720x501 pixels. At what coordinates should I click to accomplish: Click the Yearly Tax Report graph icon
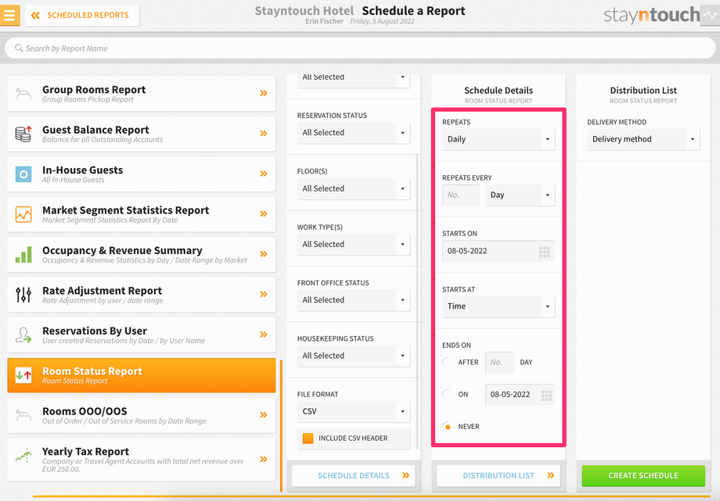[23, 456]
